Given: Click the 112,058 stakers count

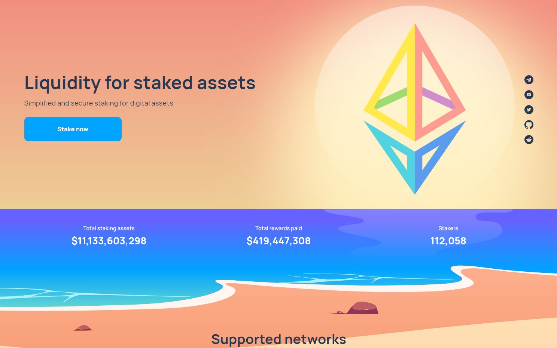Looking at the screenshot, I should tap(448, 241).
